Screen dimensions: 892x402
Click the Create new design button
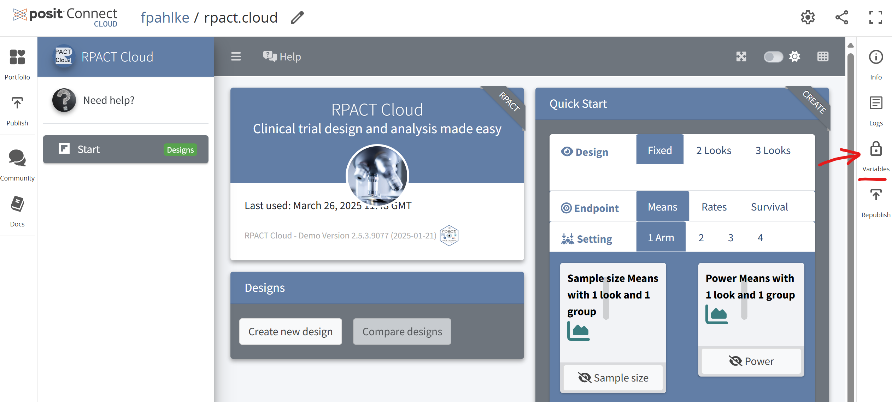tap(291, 331)
